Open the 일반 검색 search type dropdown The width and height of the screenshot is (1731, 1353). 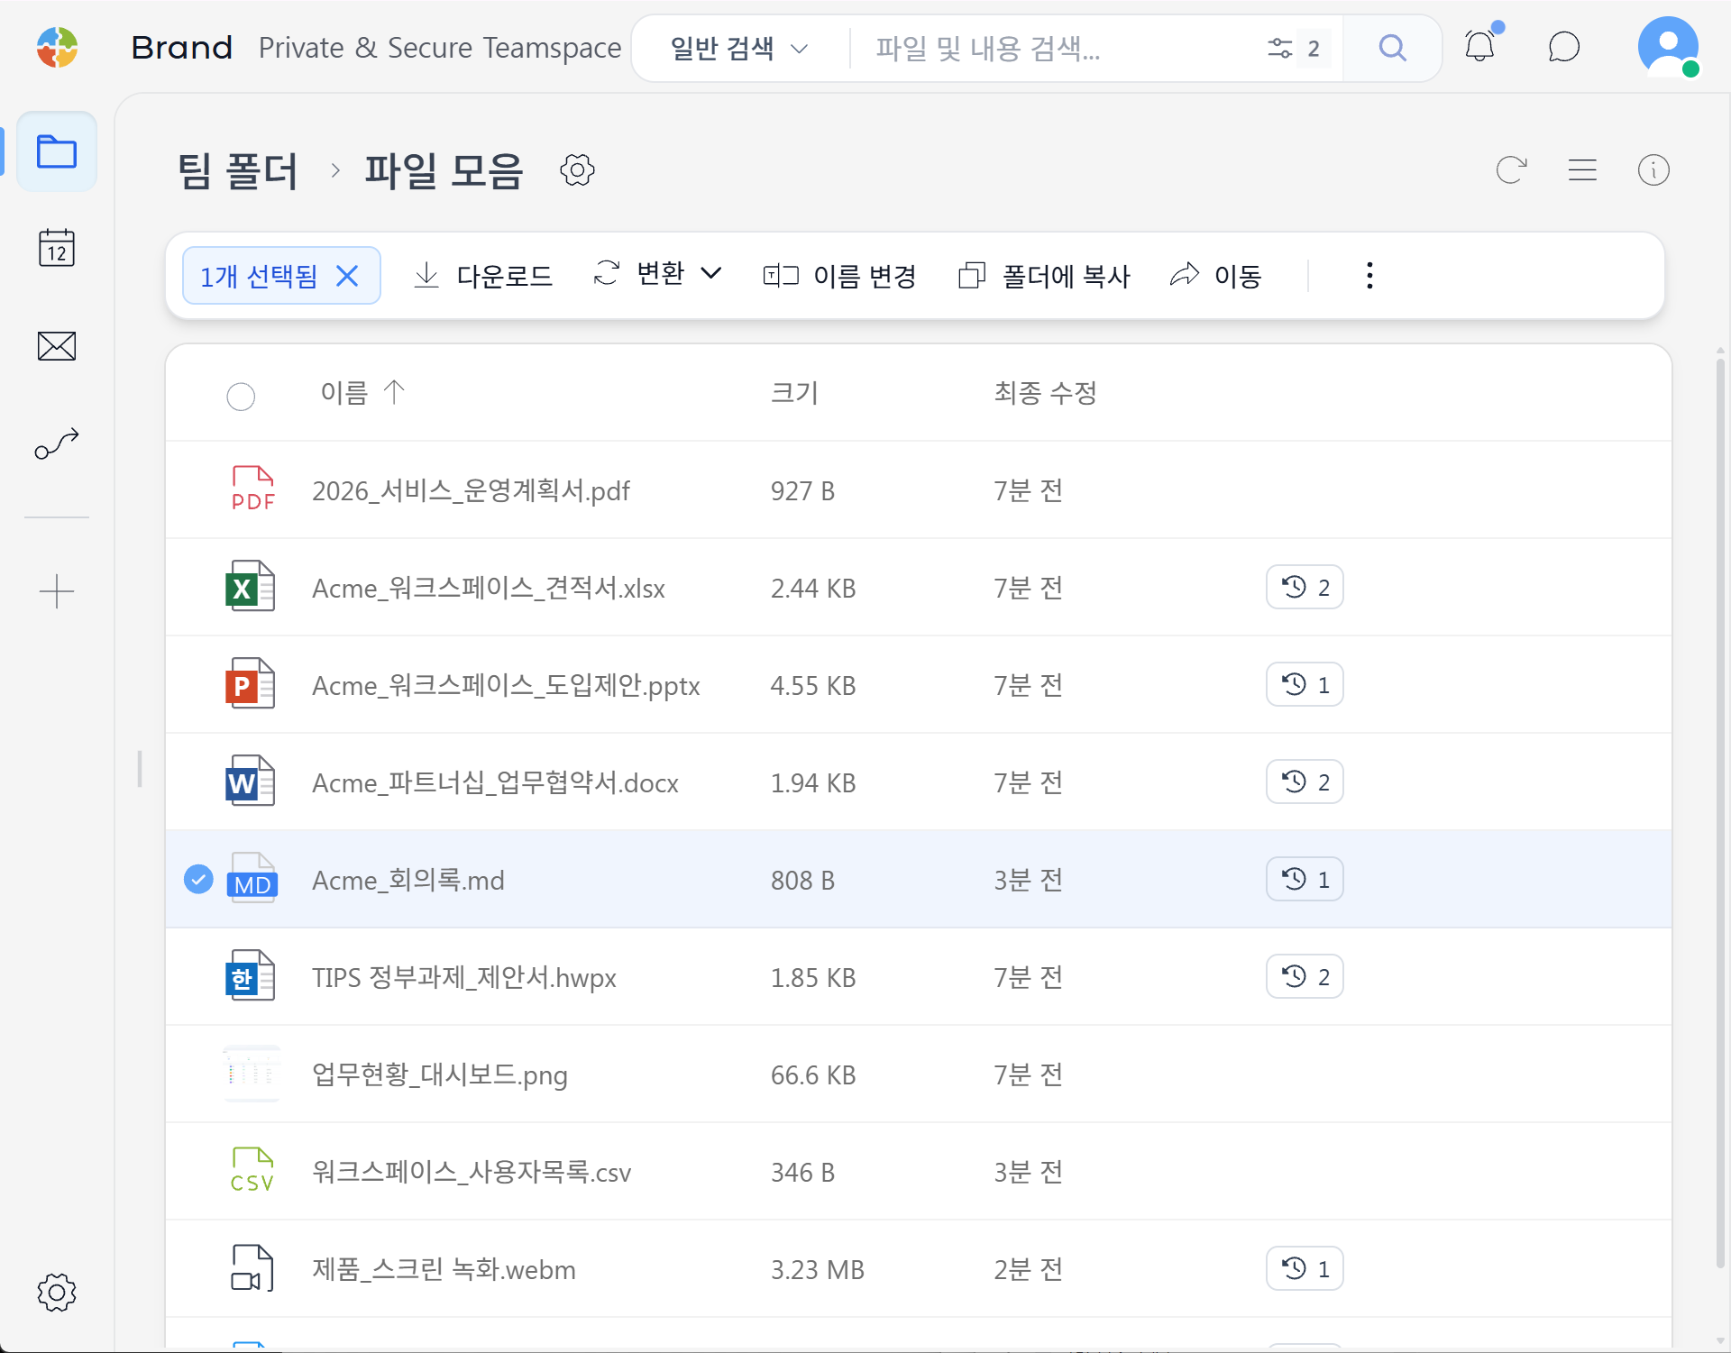click(x=738, y=48)
